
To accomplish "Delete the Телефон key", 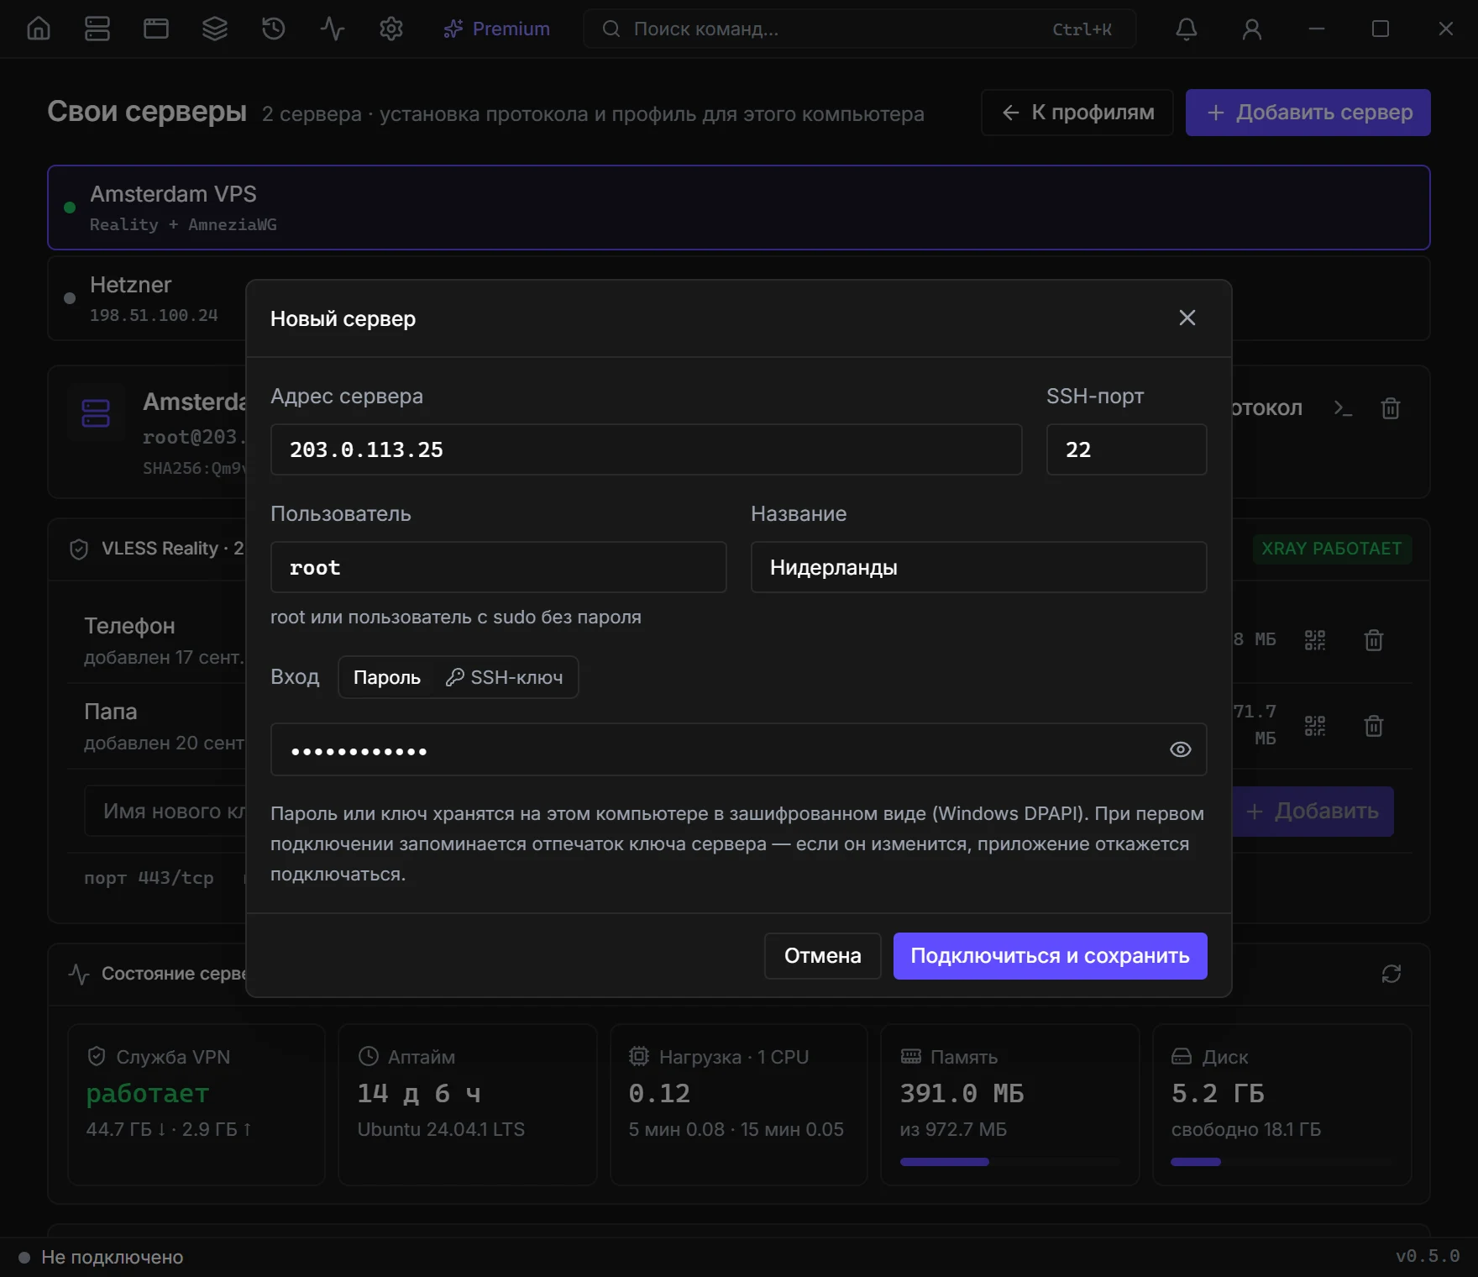I will 1374,640.
